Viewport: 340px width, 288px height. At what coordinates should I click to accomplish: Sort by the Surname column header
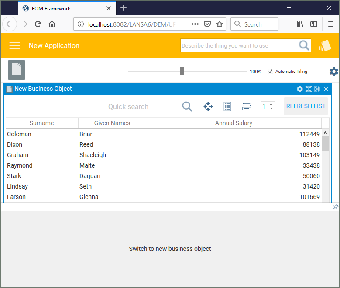click(x=42, y=123)
